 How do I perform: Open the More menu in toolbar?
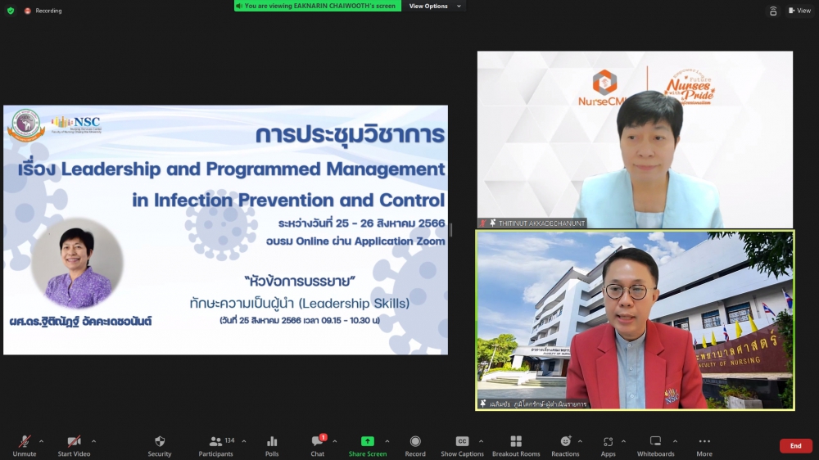[x=704, y=445]
